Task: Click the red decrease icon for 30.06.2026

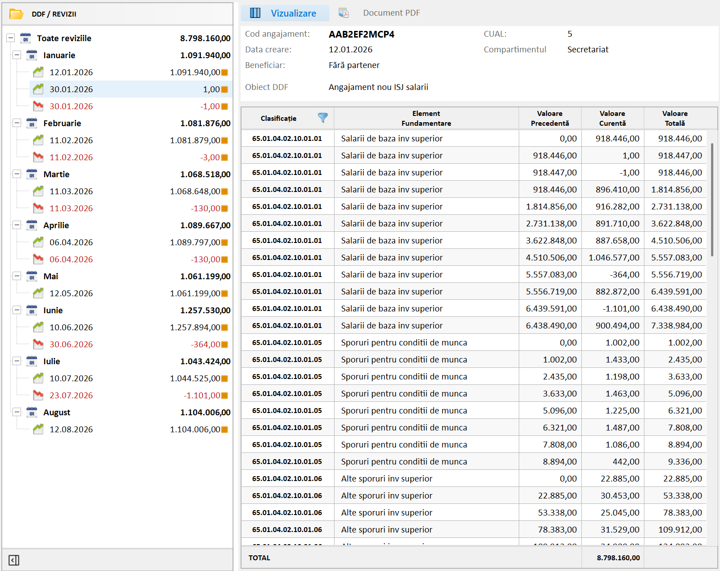Action: pos(38,344)
